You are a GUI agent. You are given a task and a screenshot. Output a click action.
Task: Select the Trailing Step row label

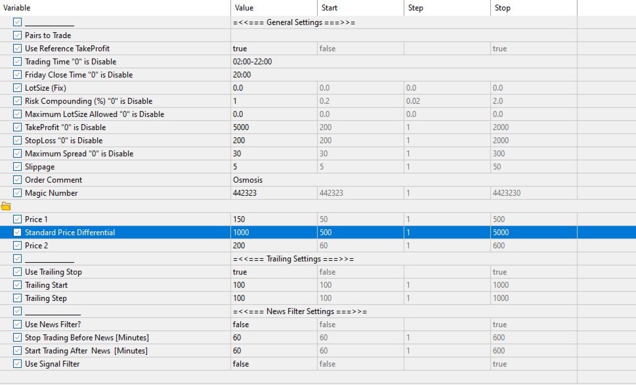(x=46, y=298)
